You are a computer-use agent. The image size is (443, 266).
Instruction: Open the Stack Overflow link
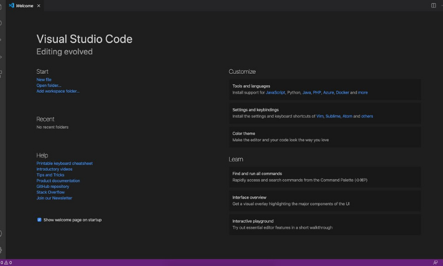pyautogui.click(x=50, y=192)
